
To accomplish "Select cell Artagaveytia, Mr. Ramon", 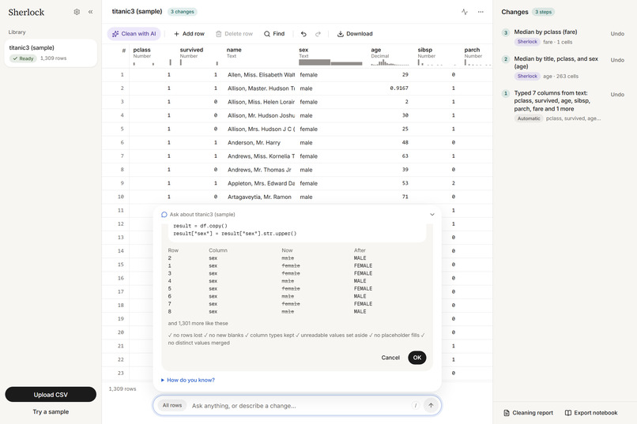I will (x=259, y=197).
